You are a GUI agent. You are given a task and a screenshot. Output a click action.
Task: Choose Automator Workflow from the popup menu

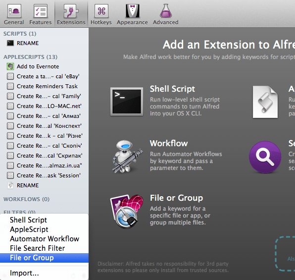click(44, 239)
